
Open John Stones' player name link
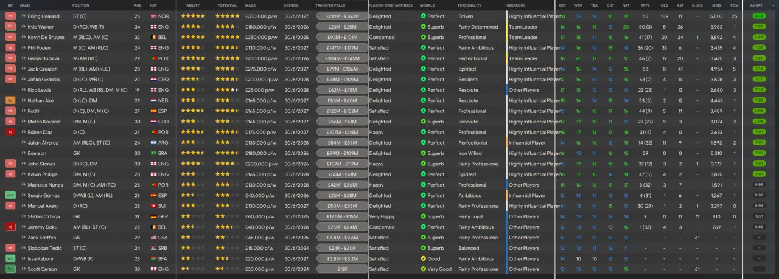(41, 164)
